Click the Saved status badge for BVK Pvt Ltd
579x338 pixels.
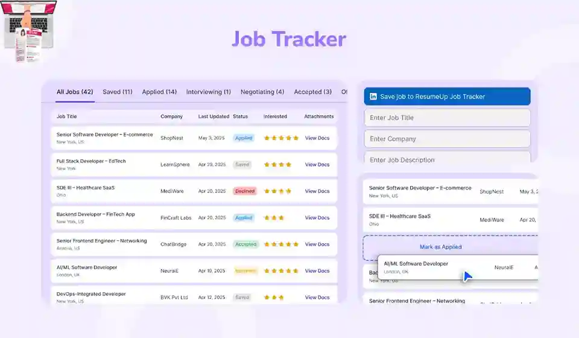242,298
